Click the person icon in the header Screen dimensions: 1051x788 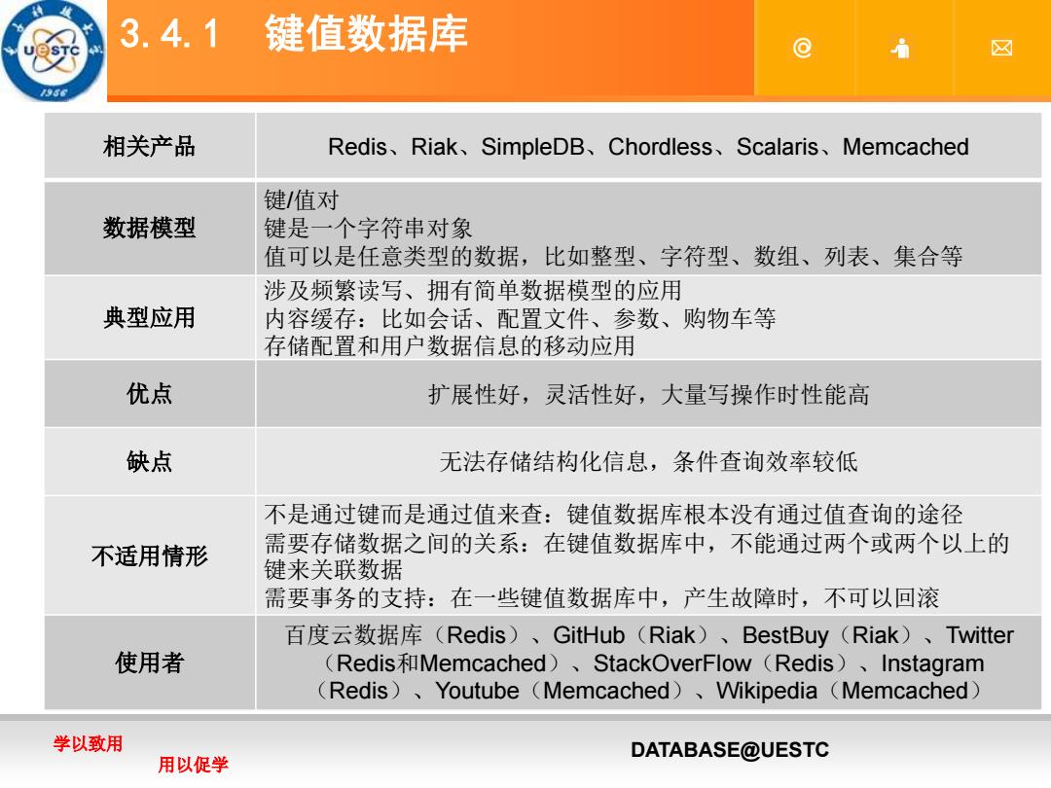(901, 49)
